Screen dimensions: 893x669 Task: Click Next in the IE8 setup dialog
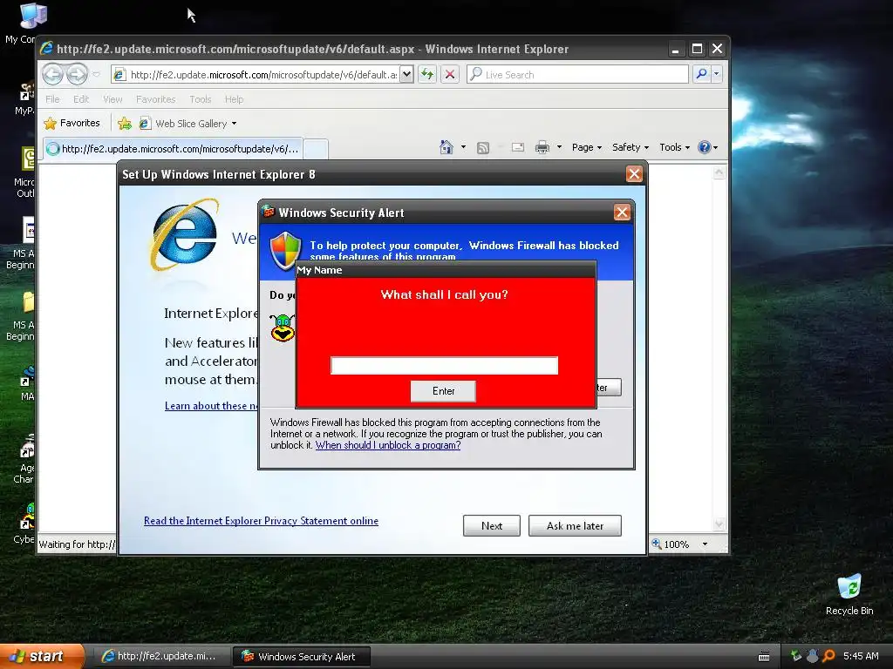tap(492, 525)
